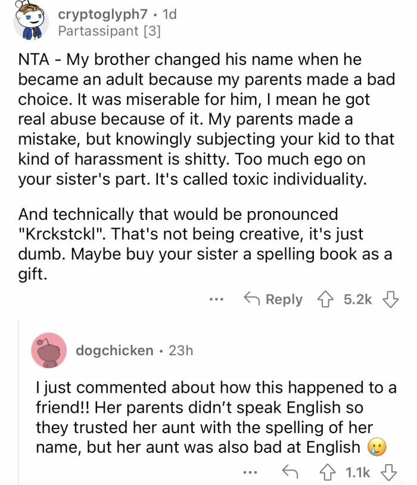Click the crying emoji in dogchicken's reply

[376, 447]
